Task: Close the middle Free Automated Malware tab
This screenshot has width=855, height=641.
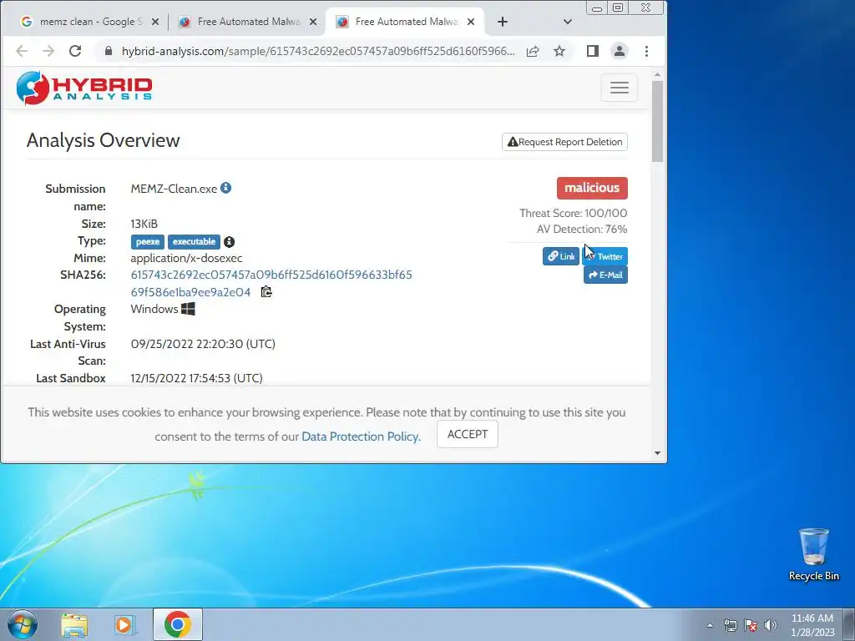Action: [x=313, y=22]
